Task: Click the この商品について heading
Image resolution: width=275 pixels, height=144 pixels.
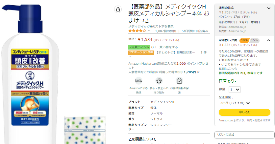Action: coord(142,139)
